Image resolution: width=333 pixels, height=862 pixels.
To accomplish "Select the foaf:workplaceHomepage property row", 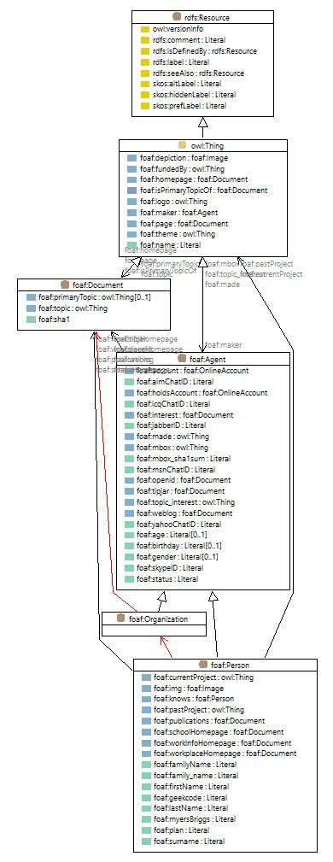I will [x=225, y=754].
